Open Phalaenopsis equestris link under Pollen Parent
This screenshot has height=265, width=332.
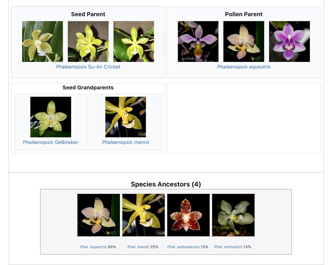pyautogui.click(x=243, y=67)
